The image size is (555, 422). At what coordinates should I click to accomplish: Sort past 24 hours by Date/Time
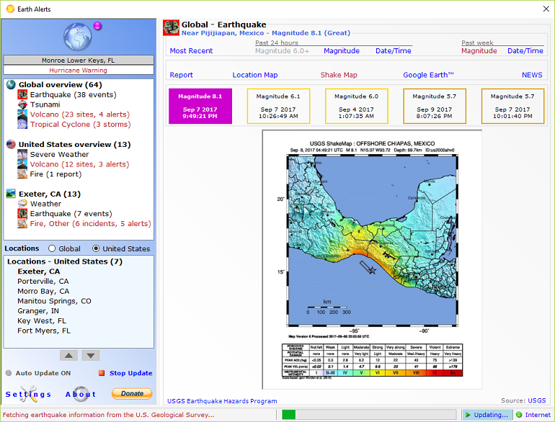pos(394,51)
